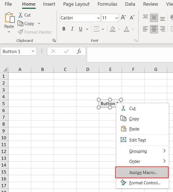The image size is (173, 192).
Task: Click Align Left icon
Action: (x=145, y=29)
